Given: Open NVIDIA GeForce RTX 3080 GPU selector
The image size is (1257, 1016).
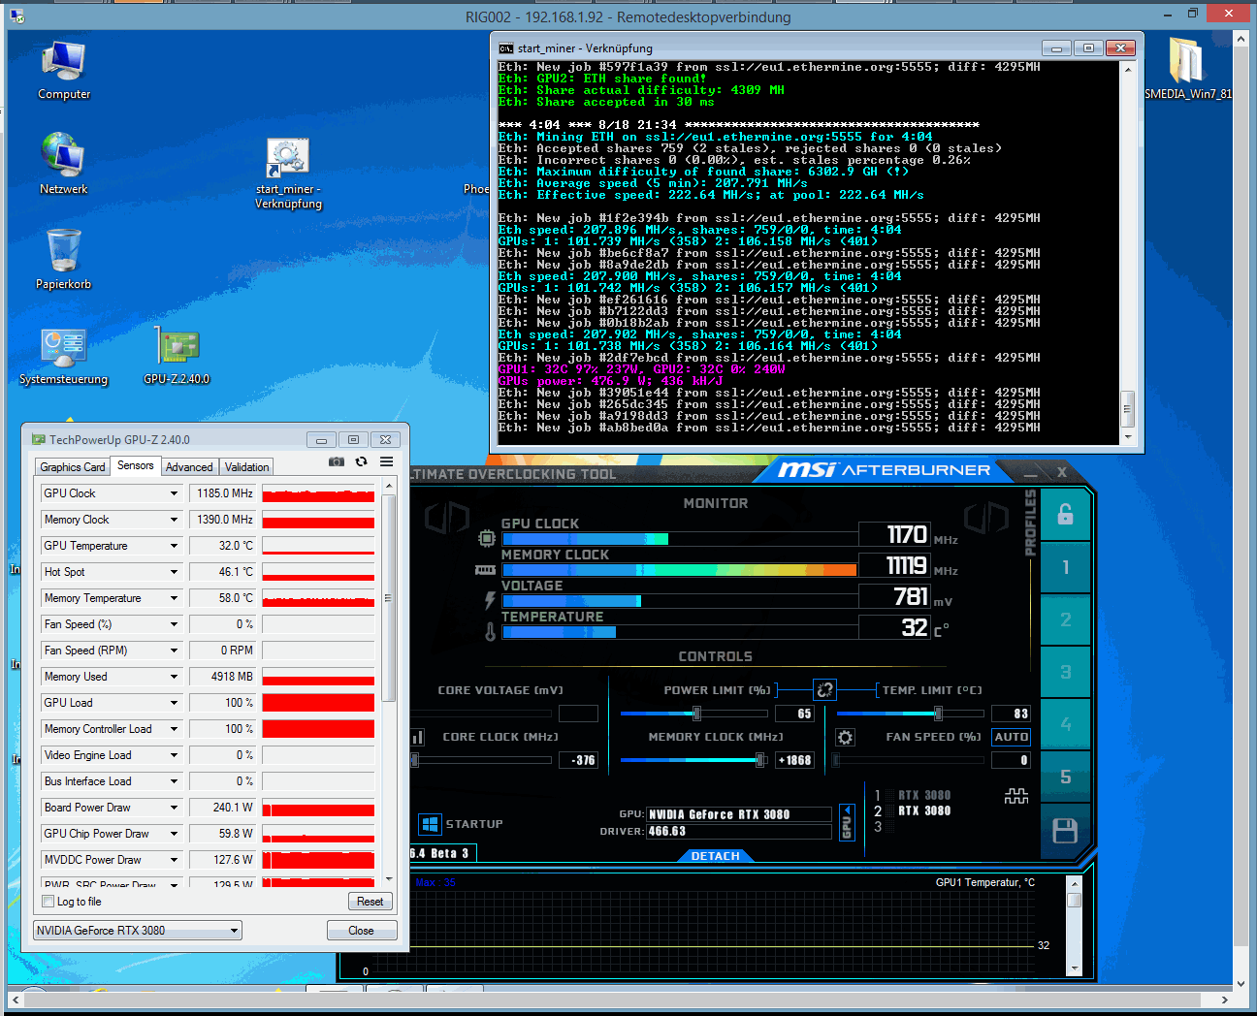Looking at the screenshot, I should tap(138, 931).
